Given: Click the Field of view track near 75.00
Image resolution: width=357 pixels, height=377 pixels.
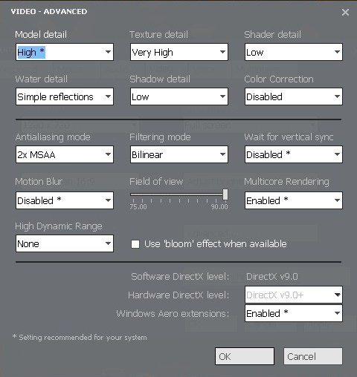Looking at the screenshot, I should point(134,194).
